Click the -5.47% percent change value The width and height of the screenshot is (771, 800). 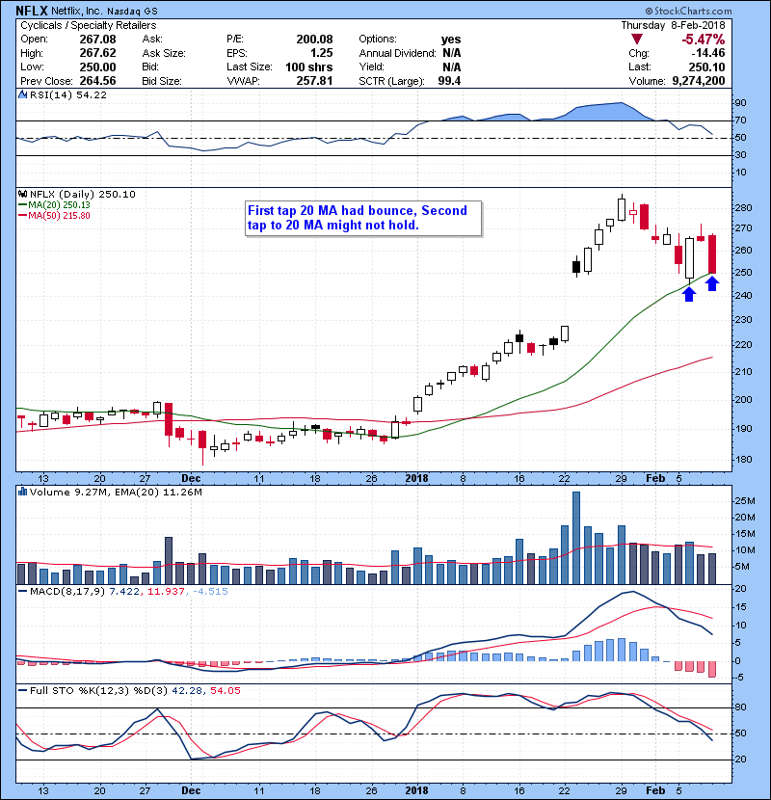[704, 40]
